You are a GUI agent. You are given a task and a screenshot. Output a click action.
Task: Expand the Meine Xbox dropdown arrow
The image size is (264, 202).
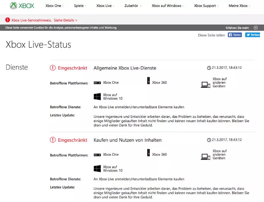coord(249,6)
